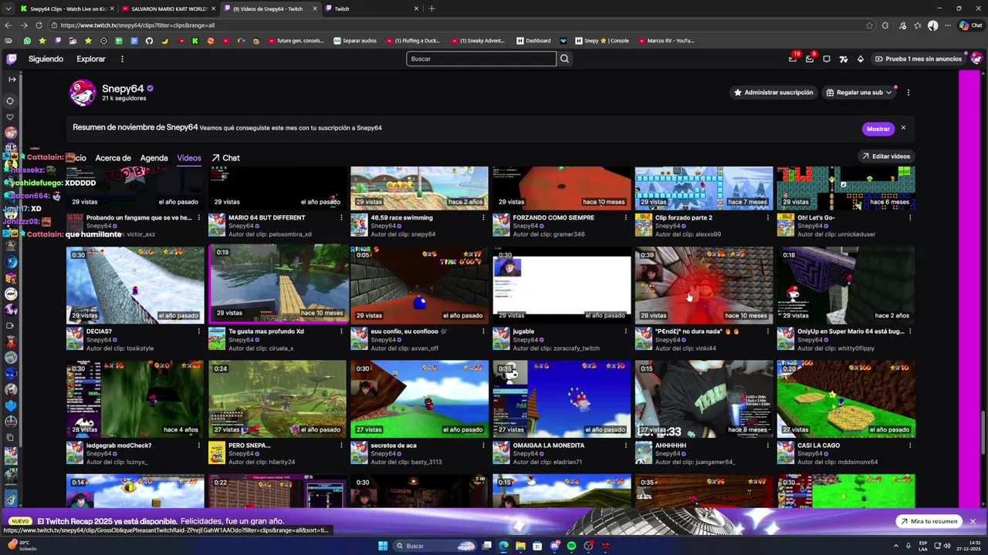Open Discord from the taskbar
This screenshot has height=555, width=988.
point(554,546)
